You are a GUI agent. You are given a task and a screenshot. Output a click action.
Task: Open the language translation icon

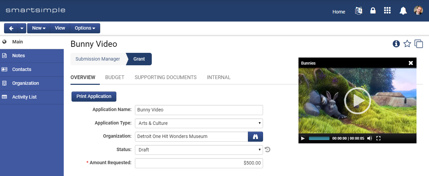(359, 11)
